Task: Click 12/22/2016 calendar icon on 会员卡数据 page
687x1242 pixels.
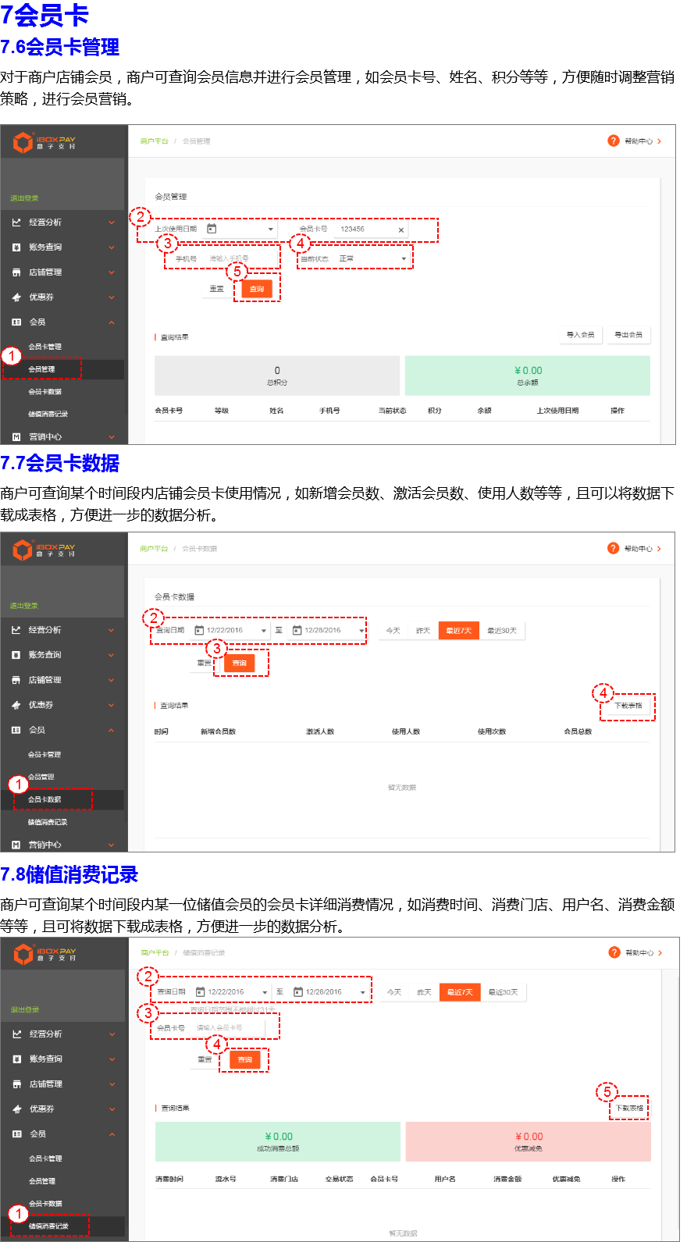Action: click(199, 630)
